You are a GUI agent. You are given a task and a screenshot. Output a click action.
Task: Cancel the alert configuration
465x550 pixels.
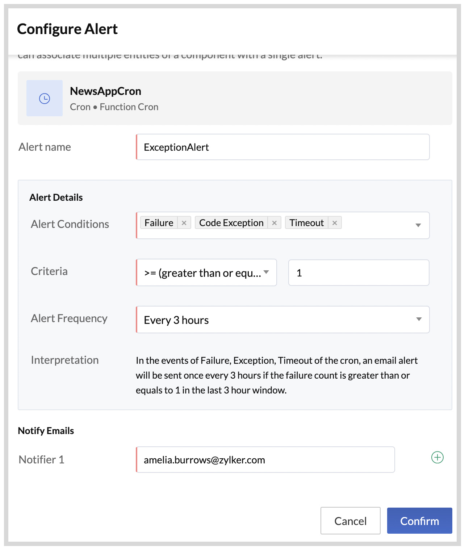click(350, 521)
